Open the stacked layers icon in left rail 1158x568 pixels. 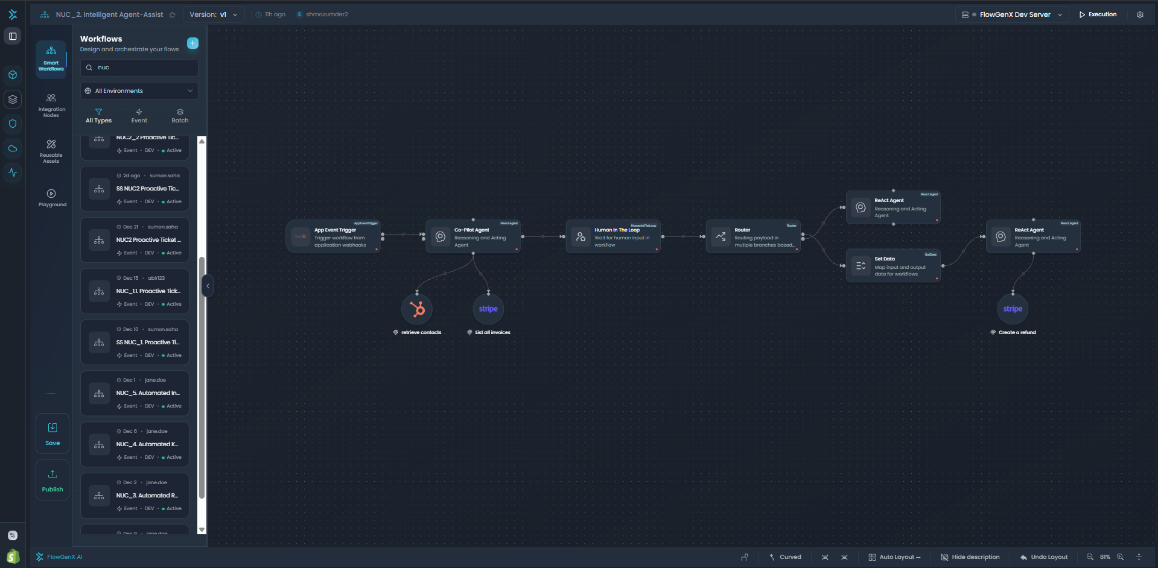pyautogui.click(x=13, y=99)
